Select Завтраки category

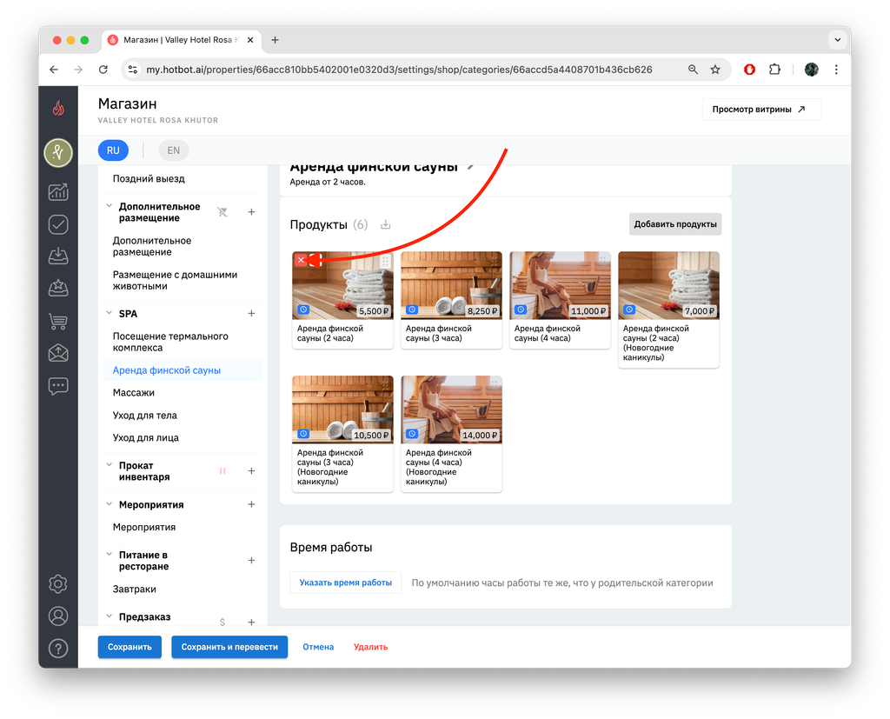point(134,589)
